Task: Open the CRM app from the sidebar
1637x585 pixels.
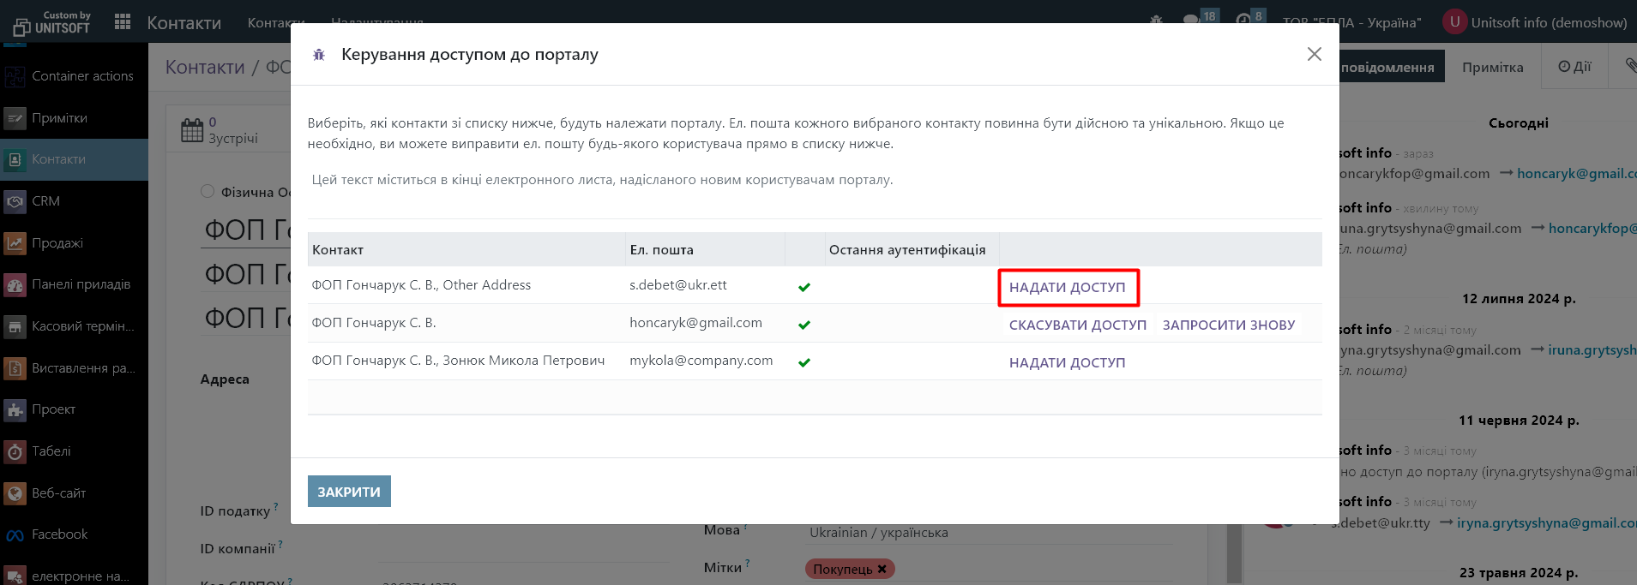Action: (45, 201)
